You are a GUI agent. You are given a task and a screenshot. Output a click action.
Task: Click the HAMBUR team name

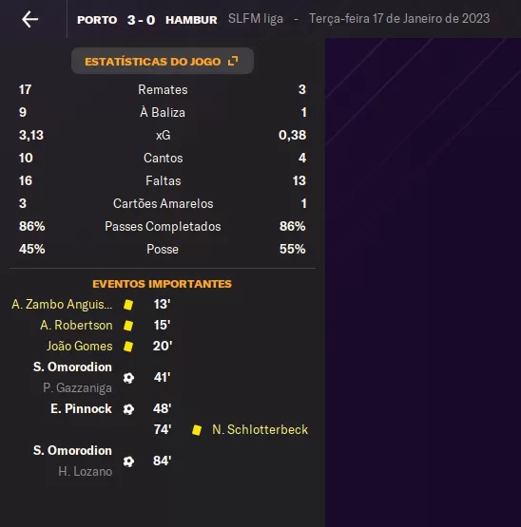(x=191, y=20)
